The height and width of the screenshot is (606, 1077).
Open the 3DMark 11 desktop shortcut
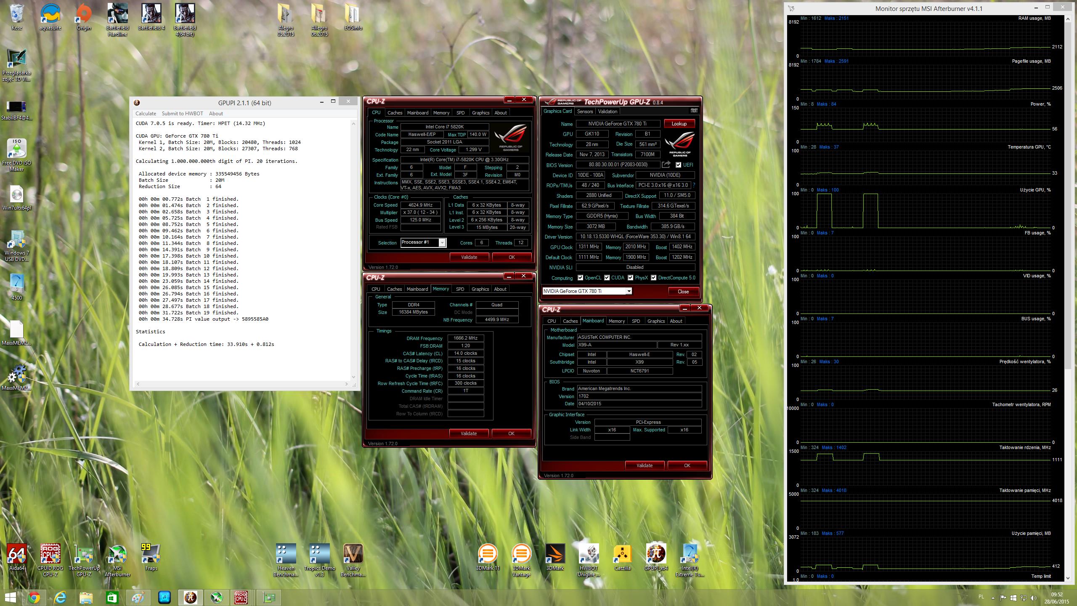click(488, 557)
